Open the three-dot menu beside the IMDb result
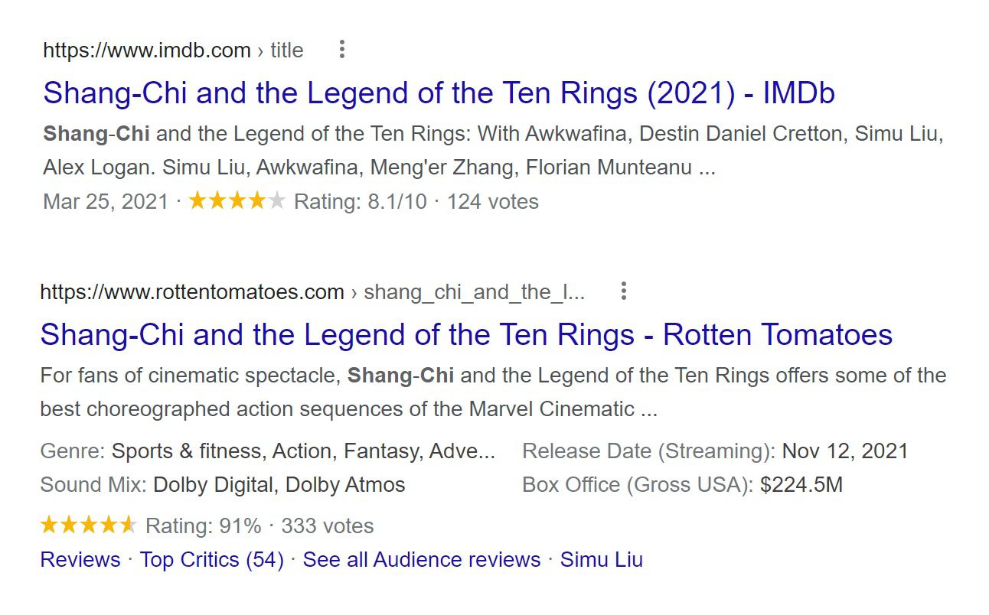 341,50
